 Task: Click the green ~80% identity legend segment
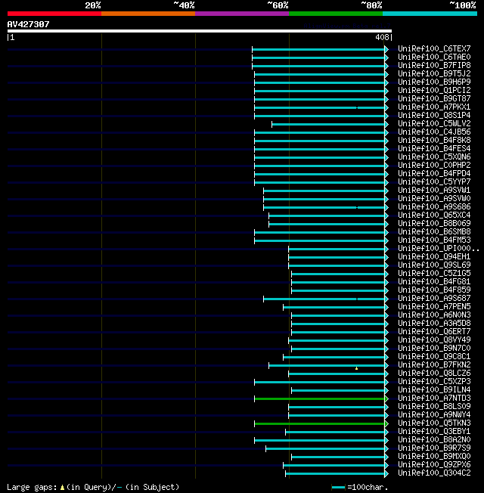pos(336,14)
